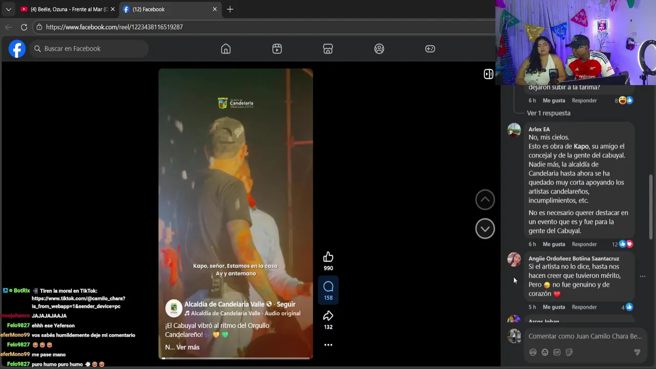This screenshot has height=369, width=656.
Task: Like the top comment with 6 h timestamp
Action: (554, 100)
